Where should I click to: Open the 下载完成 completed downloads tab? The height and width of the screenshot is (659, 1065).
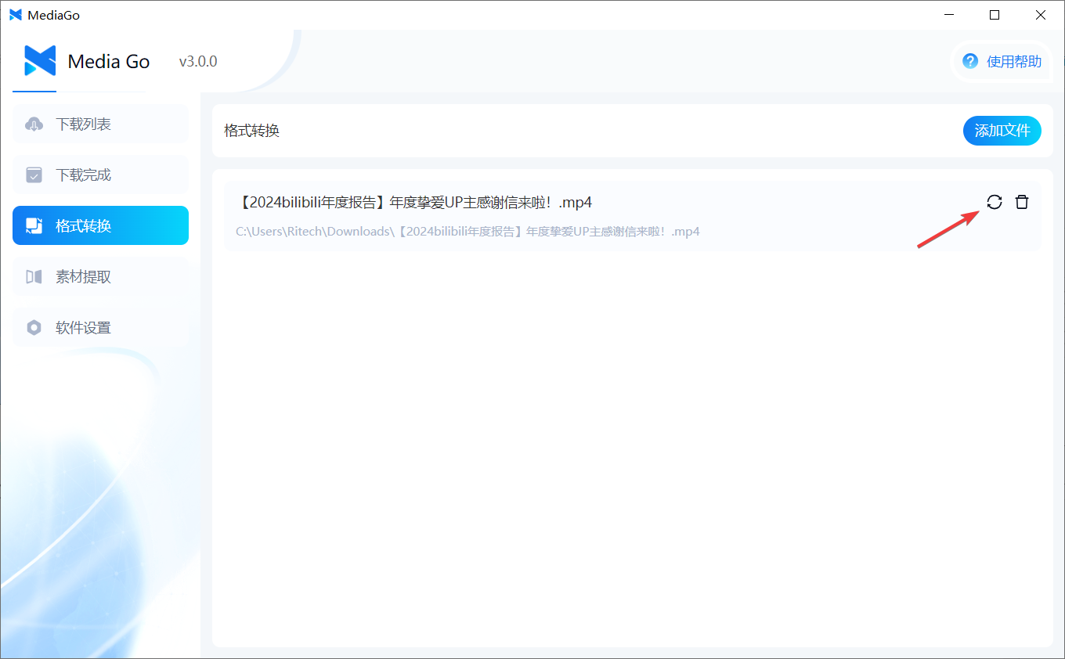click(x=100, y=175)
